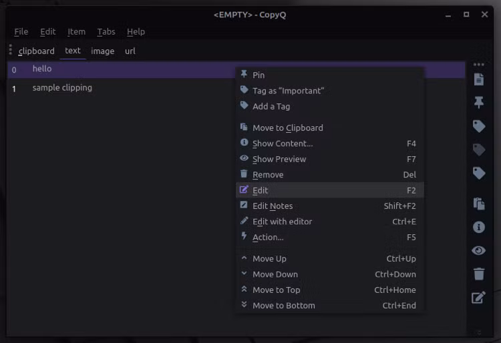This screenshot has width=501, height=343.
Task: Click the edit pencil icon in sidebar
Action: [479, 298]
